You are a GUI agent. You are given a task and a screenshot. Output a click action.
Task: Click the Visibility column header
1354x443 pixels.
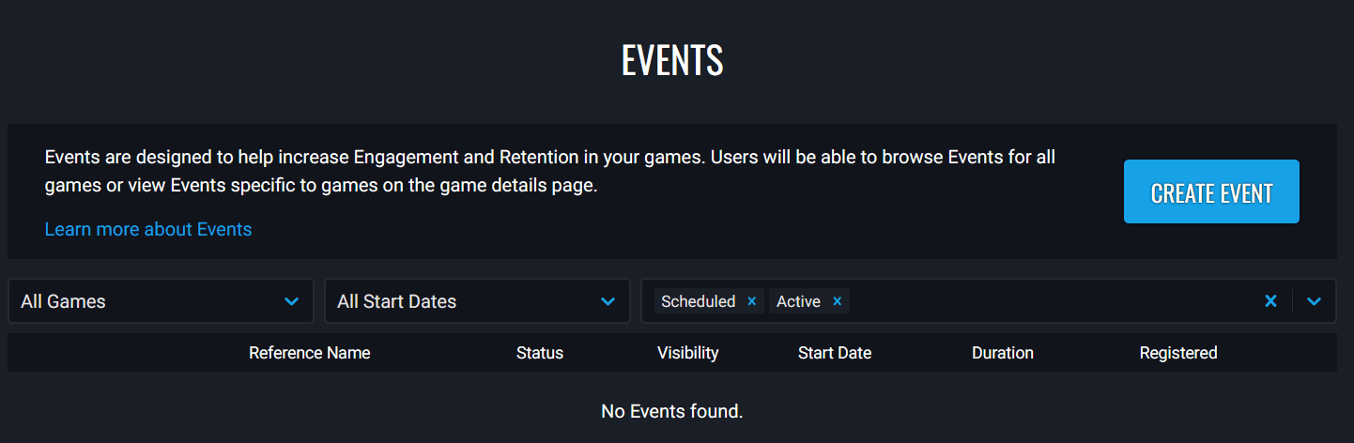(687, 353)
